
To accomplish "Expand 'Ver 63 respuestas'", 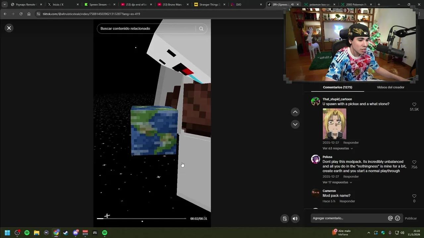I will click(337, 148).
